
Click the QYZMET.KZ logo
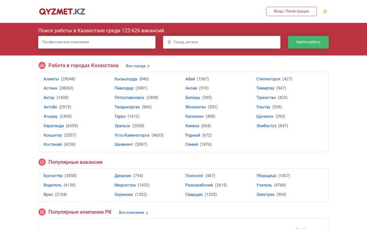coord(62,11)
